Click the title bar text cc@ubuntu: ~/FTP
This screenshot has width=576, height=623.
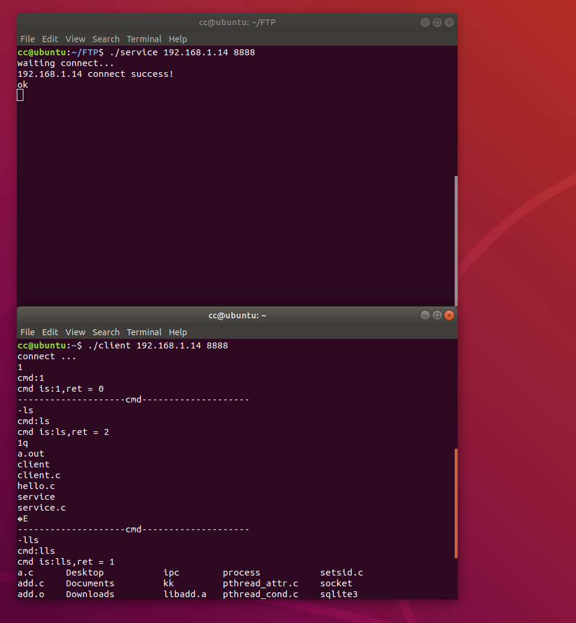pos(237,22)
